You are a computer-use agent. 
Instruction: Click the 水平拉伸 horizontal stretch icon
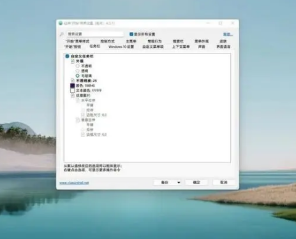click(78, 100)
